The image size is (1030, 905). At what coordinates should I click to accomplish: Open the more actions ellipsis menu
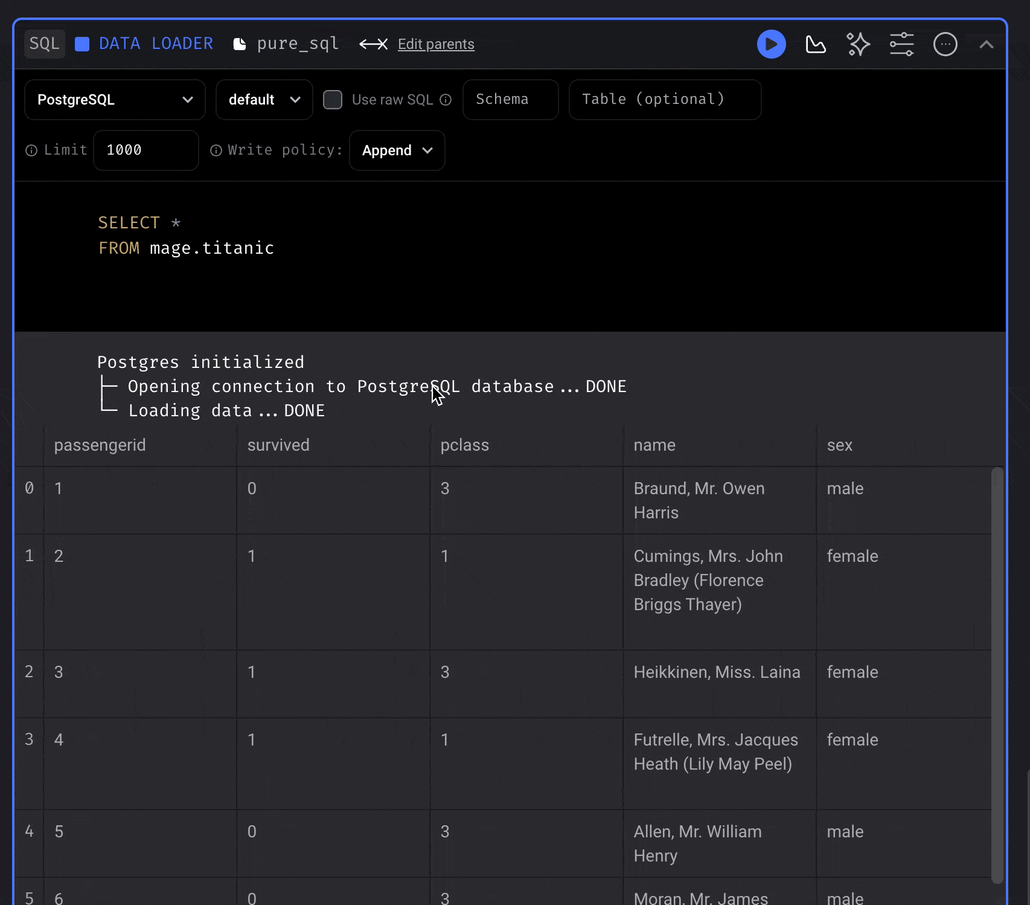pyautogui.click(x=945, y=44)
